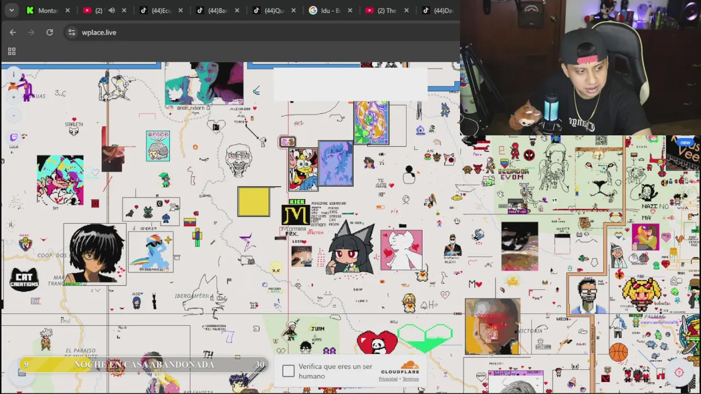Image resolution: width=701 pixels, height=394 pixels.
Task: Zoom in on the map
Action: [14, 97]
